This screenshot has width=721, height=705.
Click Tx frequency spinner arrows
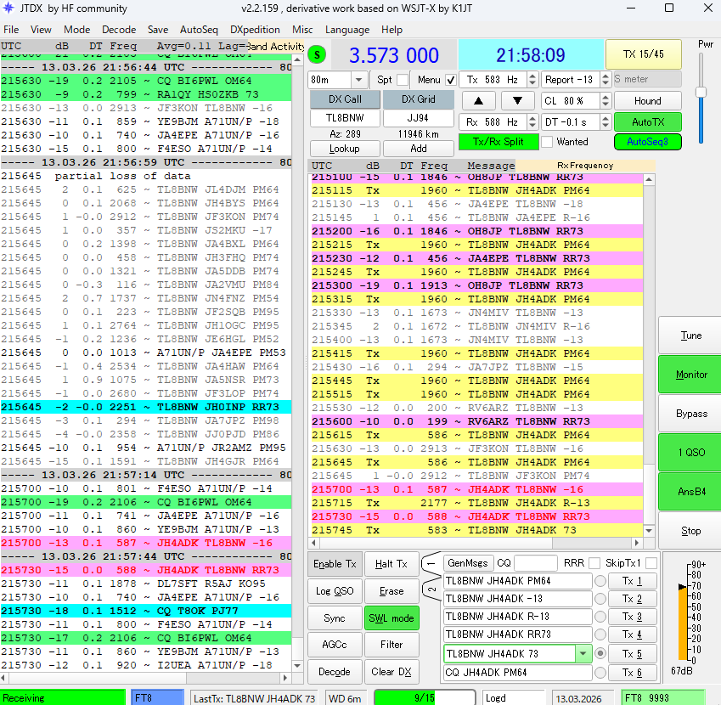pos(532,79)
